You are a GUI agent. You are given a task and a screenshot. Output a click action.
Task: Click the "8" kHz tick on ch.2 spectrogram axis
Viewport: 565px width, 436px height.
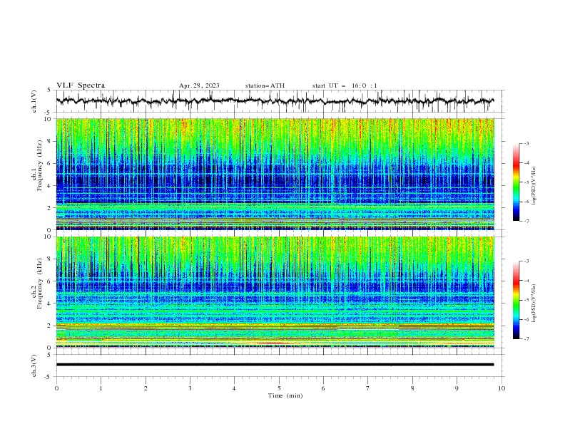[49, 259]
